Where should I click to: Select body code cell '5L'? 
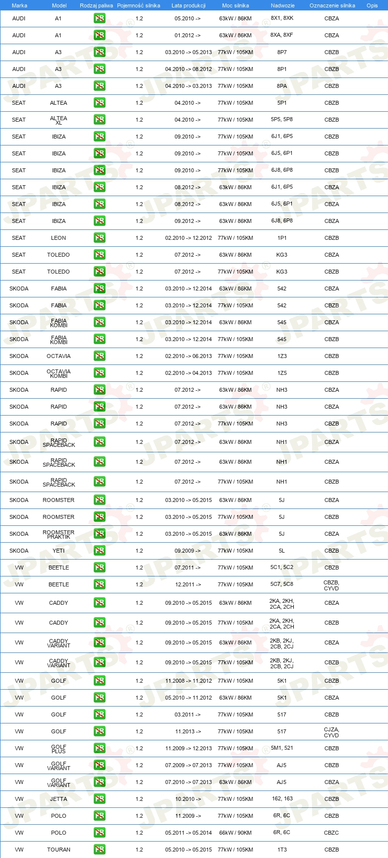[282, 551]
